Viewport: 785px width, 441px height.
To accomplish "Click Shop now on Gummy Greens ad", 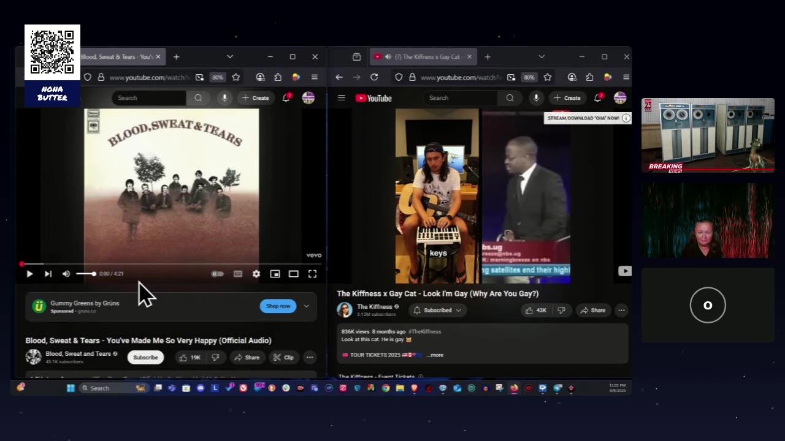I will [278, 306].
